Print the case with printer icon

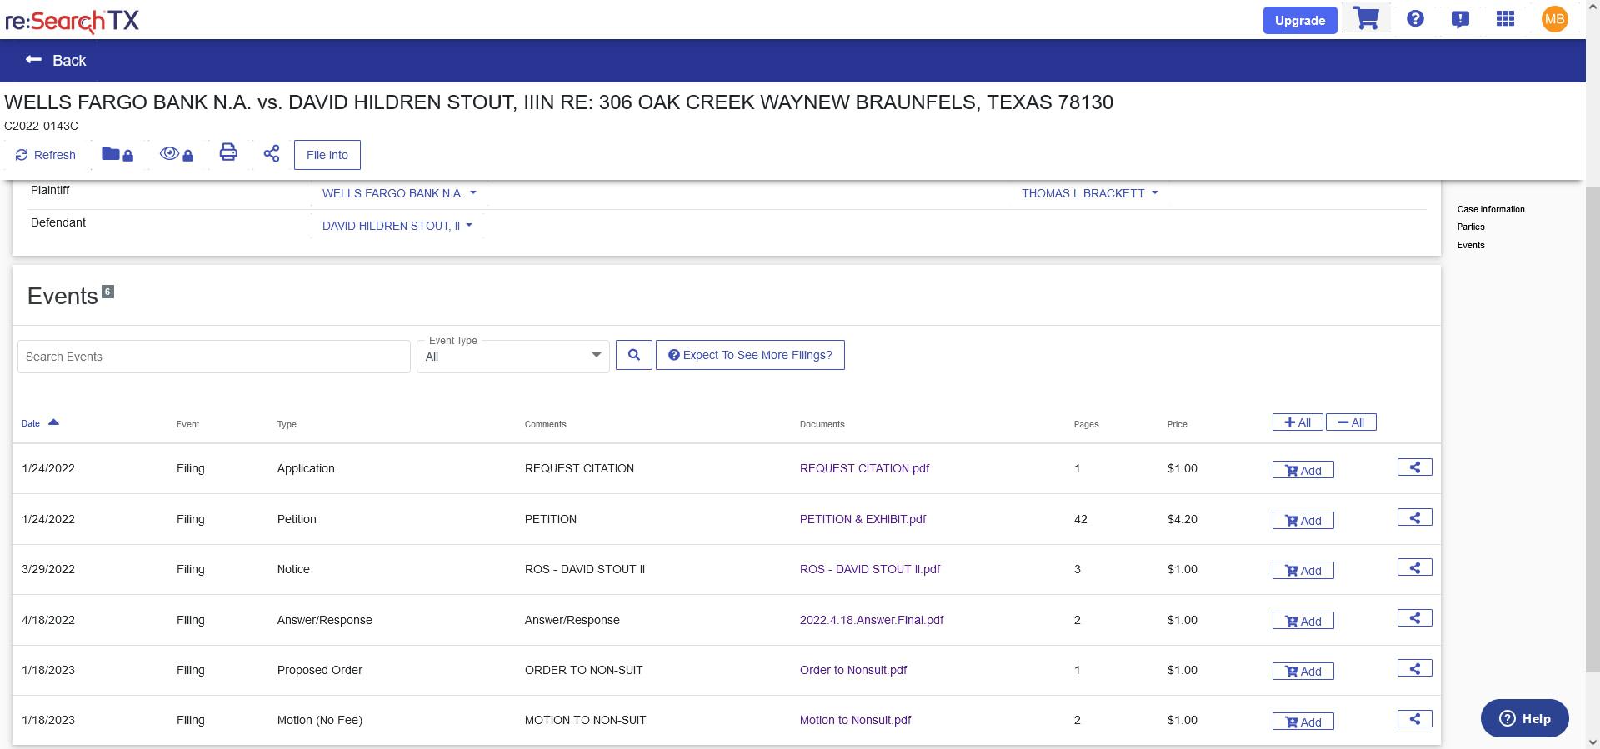(228, 152)
